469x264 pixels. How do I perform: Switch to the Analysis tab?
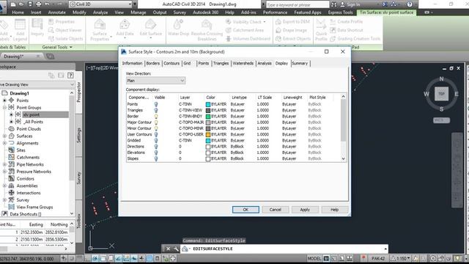pos(265,63)
